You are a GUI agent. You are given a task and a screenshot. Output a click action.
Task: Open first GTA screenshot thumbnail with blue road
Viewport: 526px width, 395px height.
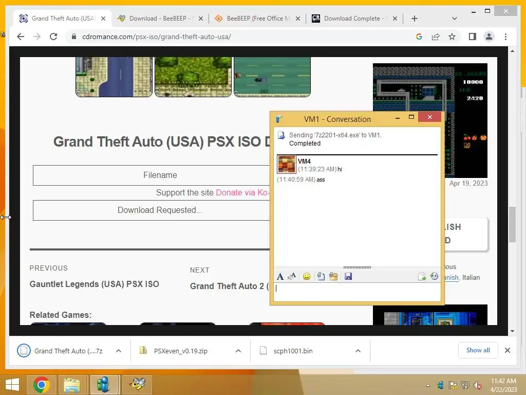click(114, 77)
